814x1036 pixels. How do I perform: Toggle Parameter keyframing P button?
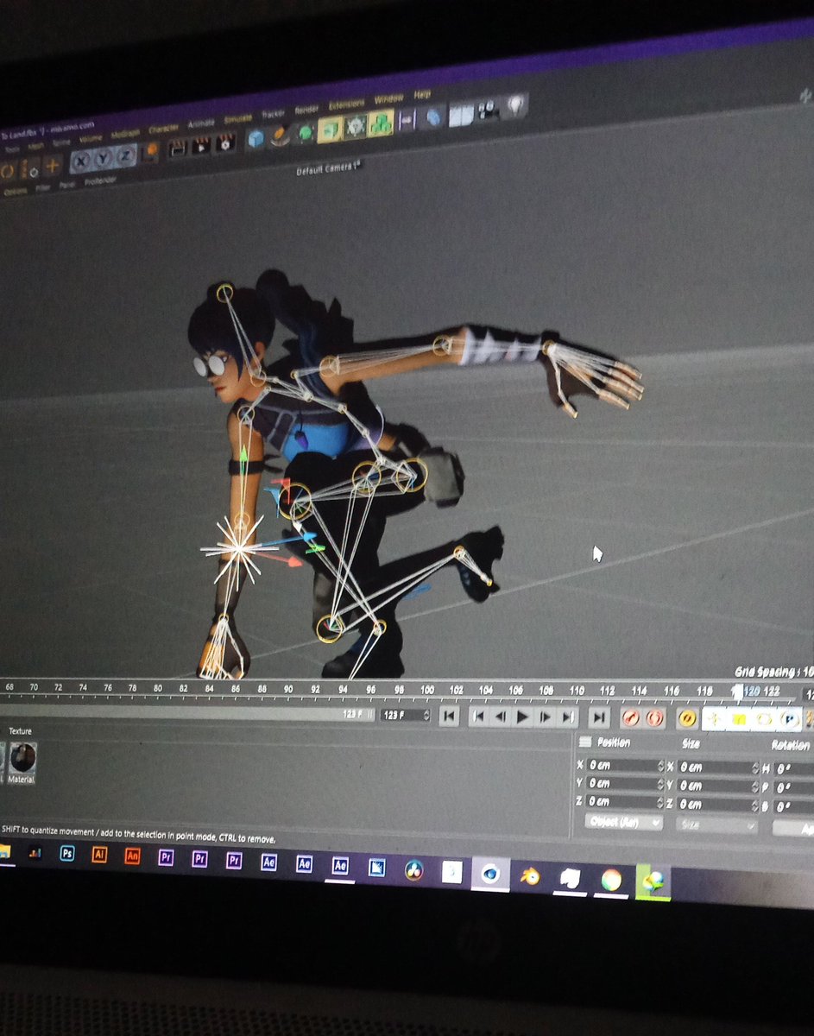point(790,718)
